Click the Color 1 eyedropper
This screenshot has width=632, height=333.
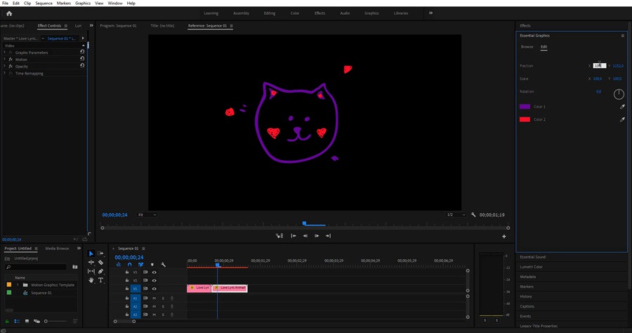tap(622, 107)
